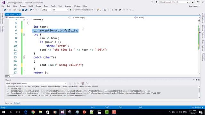Open the Windows Action Center icon

(x=201, y=112)
